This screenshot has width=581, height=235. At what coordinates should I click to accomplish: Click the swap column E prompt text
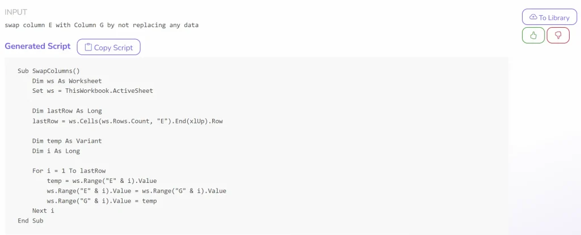[102, 25]
